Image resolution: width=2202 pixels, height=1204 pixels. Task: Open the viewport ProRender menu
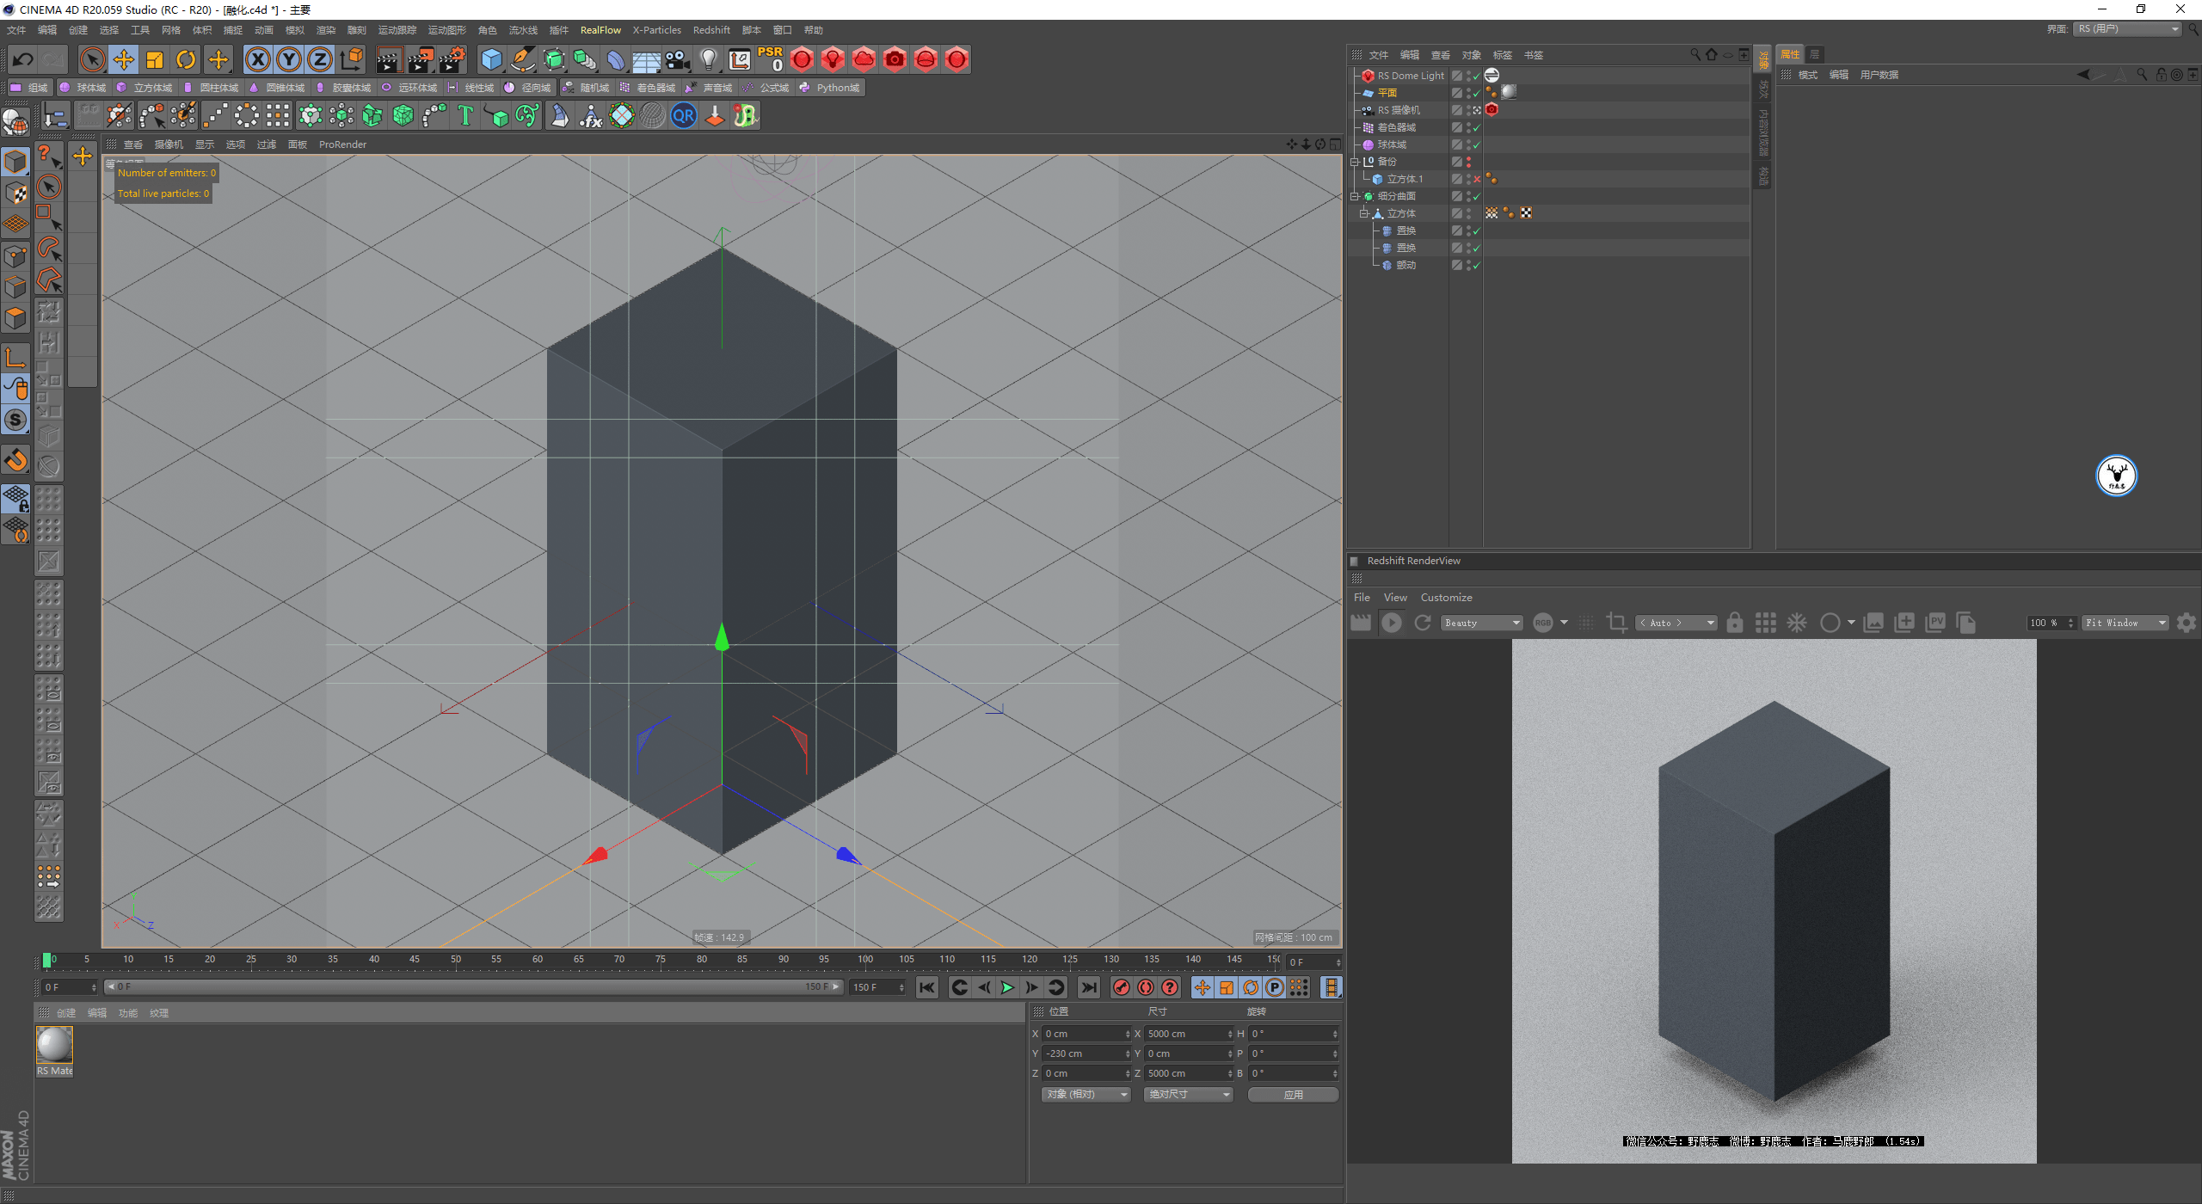(x=342, y=144)
